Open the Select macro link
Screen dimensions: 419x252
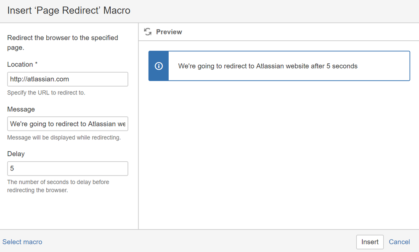[22, 242]
